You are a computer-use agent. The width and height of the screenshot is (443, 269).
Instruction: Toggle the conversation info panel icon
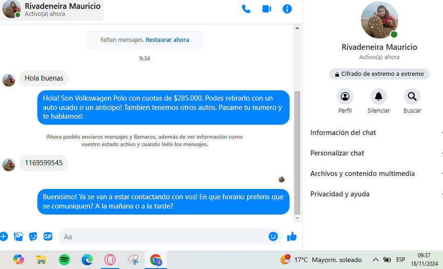[x=287, y=9]
